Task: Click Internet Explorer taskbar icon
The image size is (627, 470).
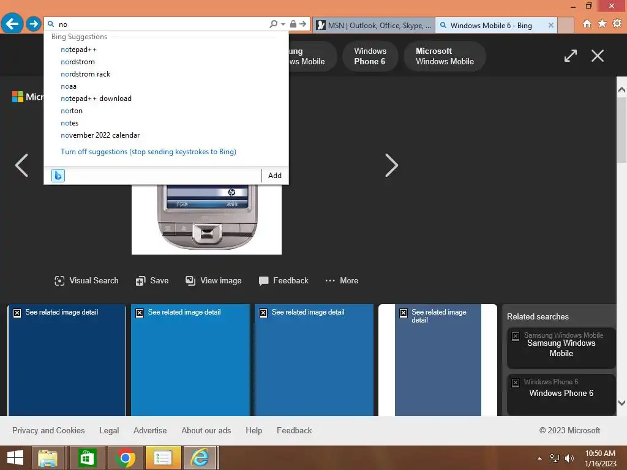Action: pyautogui.click(x=201, y=458)
